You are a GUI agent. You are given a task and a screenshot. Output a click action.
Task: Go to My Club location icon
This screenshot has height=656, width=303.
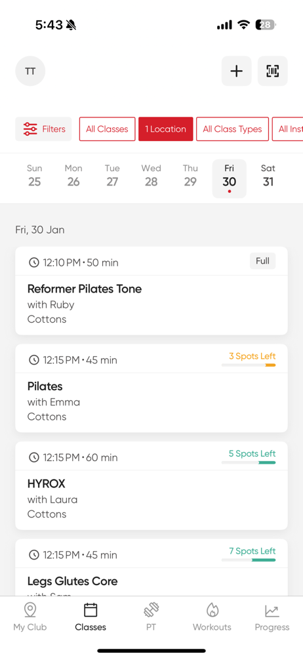click(x=30, y=617)
